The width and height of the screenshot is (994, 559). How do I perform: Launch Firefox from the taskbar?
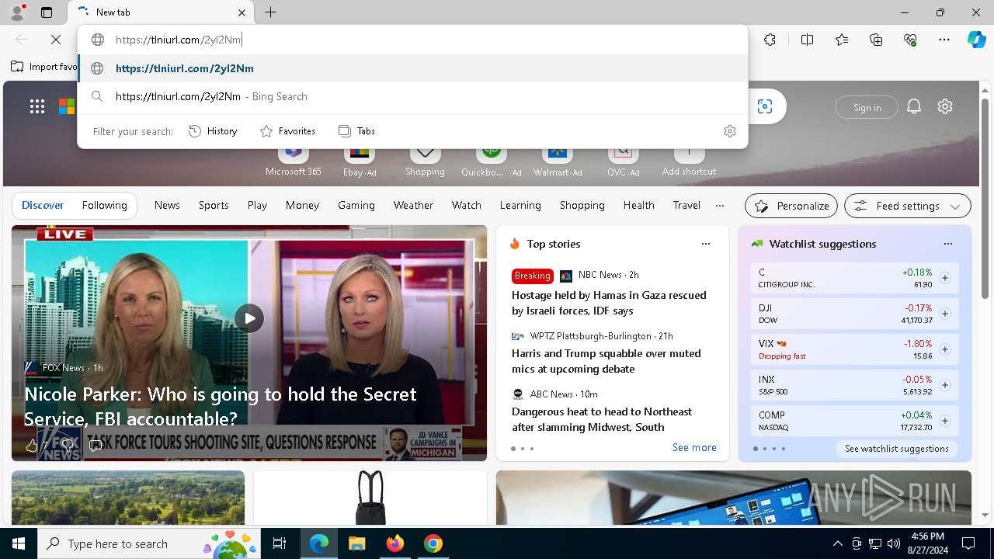click(395, 543)
